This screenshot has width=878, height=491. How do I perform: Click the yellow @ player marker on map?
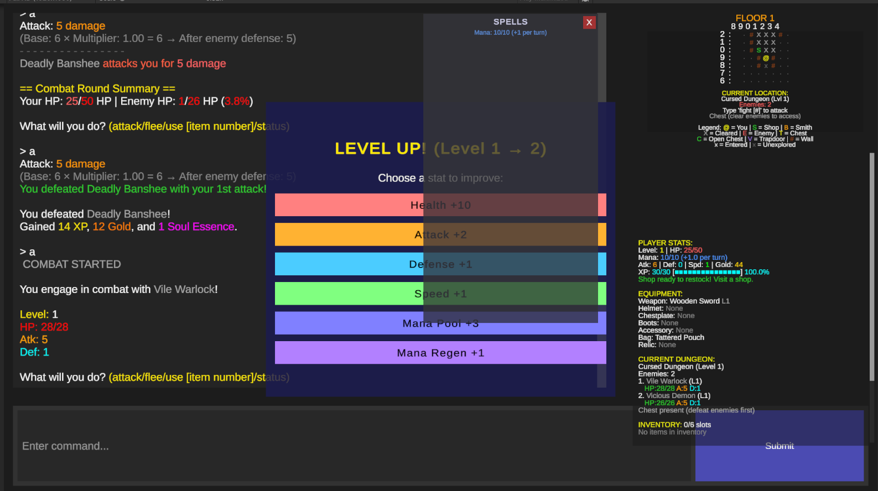(x=766, y=58)
